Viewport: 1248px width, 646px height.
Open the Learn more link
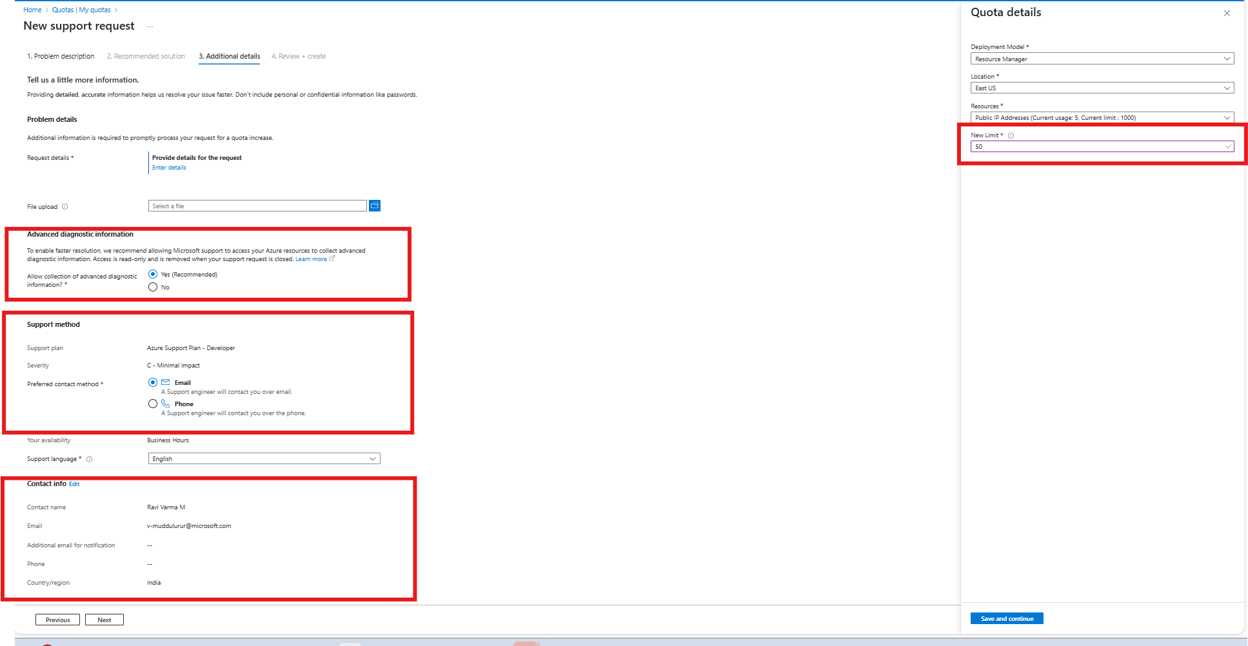tap(311, 259)
